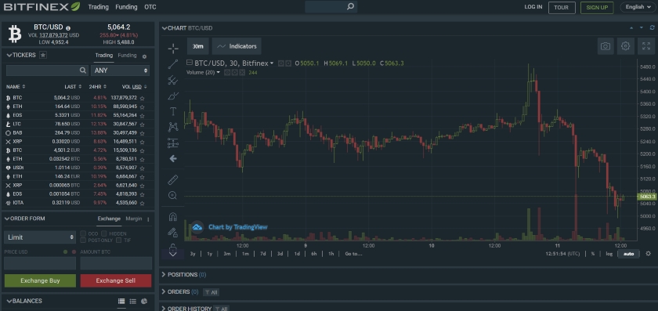This screenshot has width=658, height=311.
Task: Select the crosshair cursor tool
Action: pyautogui.click(x=173, y=49)
